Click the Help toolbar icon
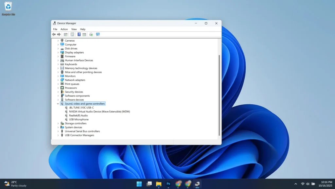 pos(79,34)
